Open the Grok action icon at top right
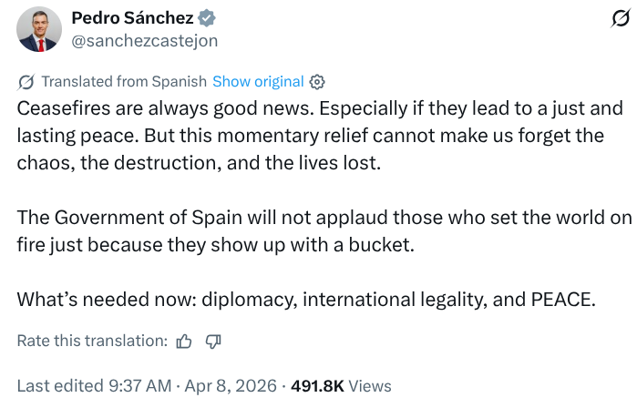637x408 pixels. pos(619,17)
